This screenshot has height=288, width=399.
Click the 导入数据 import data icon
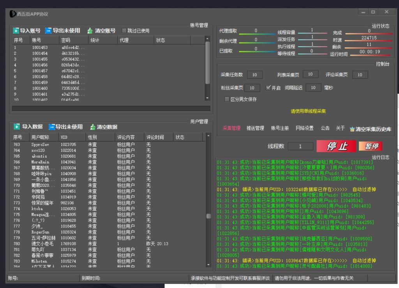[16, 126]
